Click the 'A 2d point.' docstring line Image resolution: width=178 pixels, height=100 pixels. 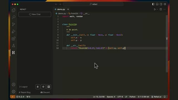tap(72, 30)
